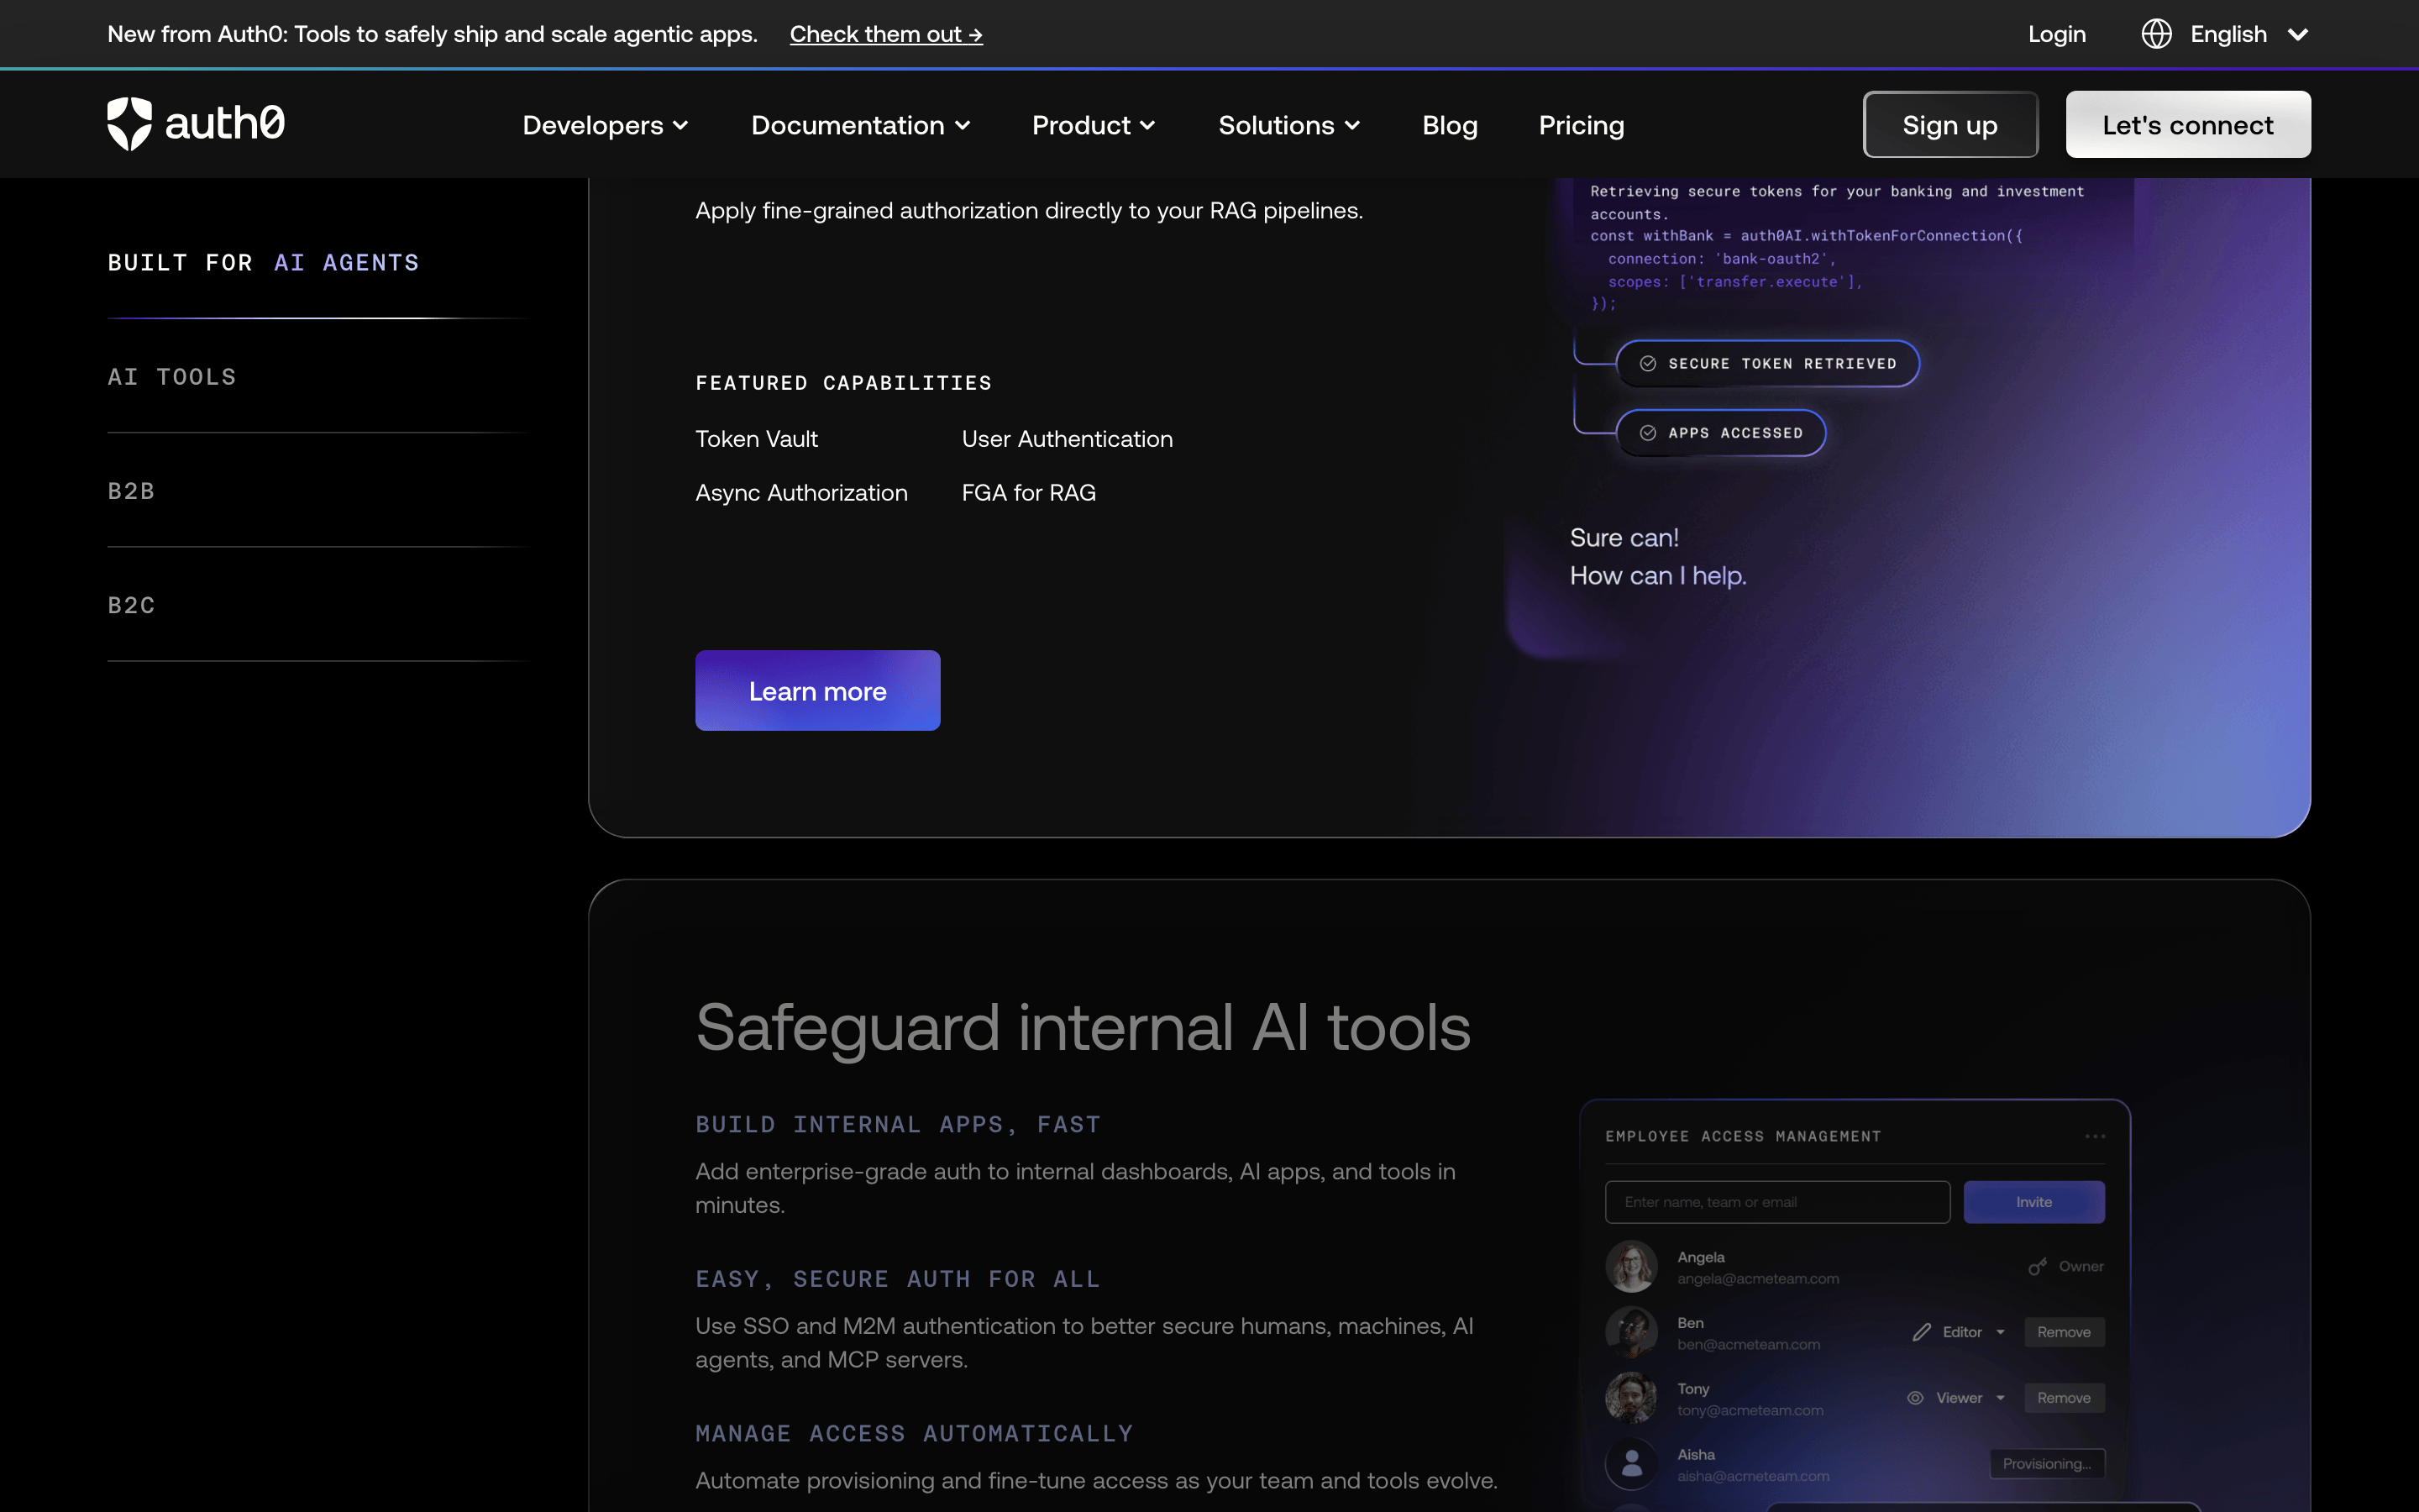Image resolution: width=2419 pixels, height=1512 pixels.
Task: Expand the Solutions menu
Action: tap(1288, 125)
